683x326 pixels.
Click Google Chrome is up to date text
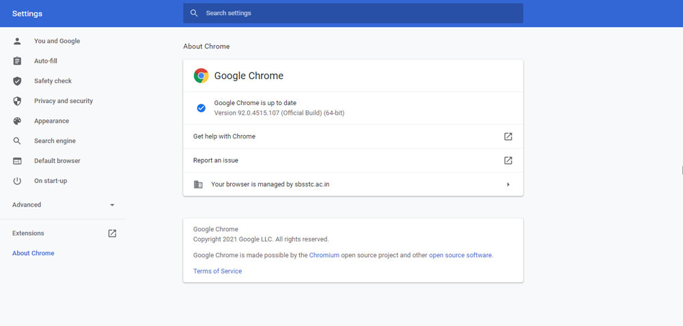(x=255, y=103)
